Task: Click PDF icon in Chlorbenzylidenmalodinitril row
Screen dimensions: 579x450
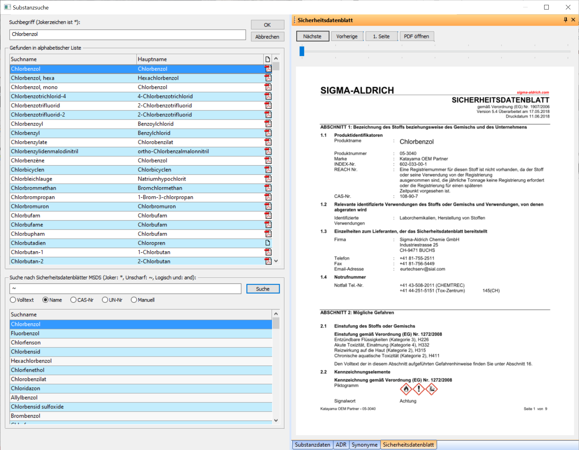Action: point(268,151)
